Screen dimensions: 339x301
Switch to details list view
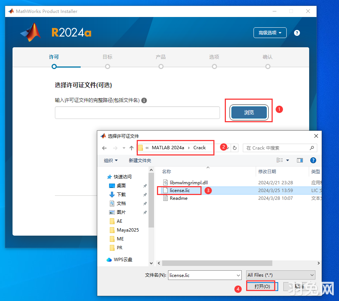click(280, 160)
